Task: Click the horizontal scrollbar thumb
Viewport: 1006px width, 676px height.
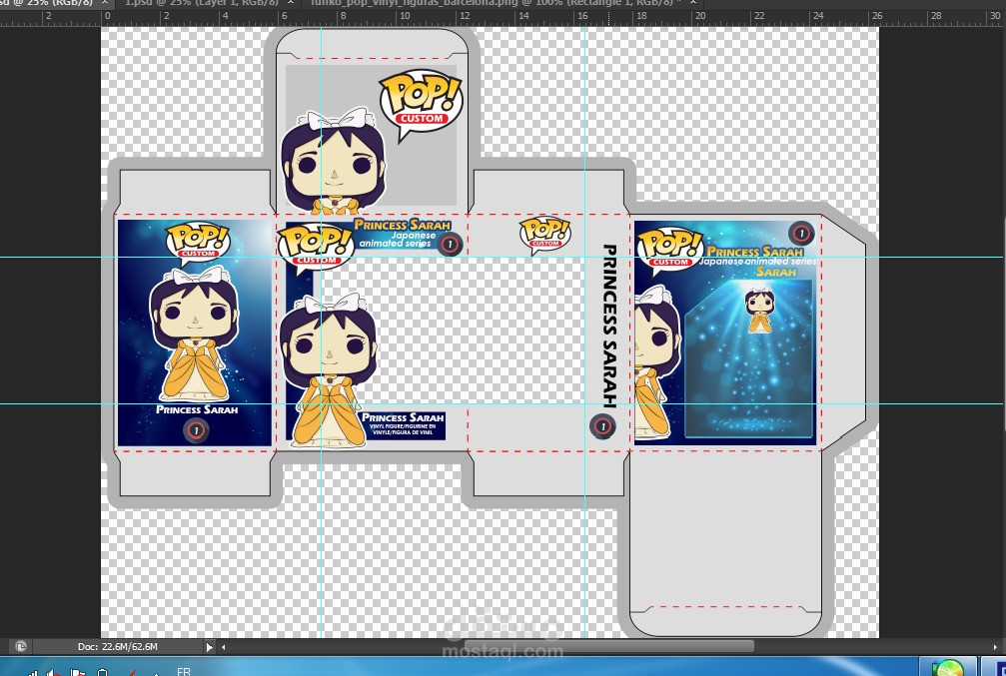Action: (x=608, y=646)
